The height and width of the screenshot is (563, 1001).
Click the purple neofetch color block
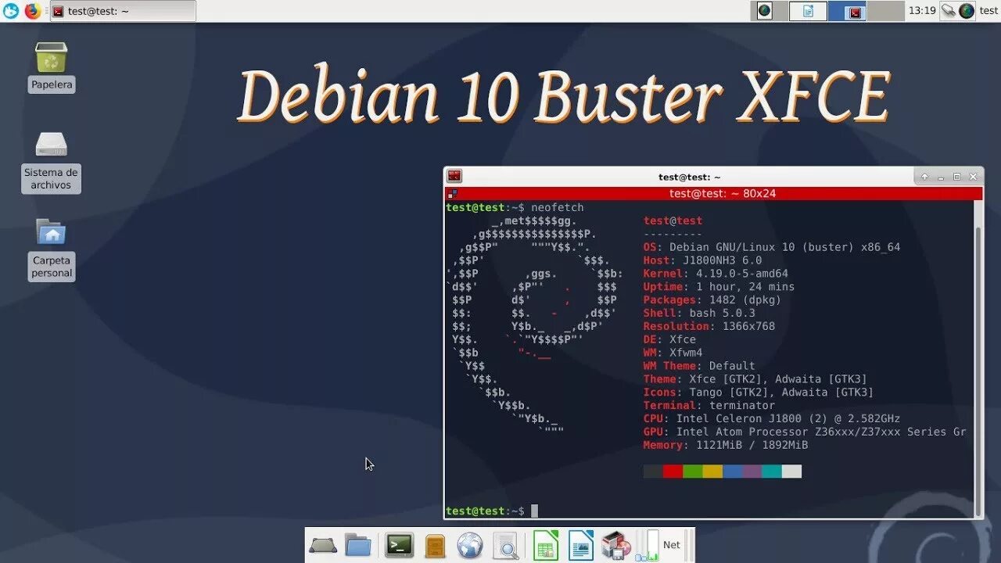pyautogui.click(x=752, y=472)
